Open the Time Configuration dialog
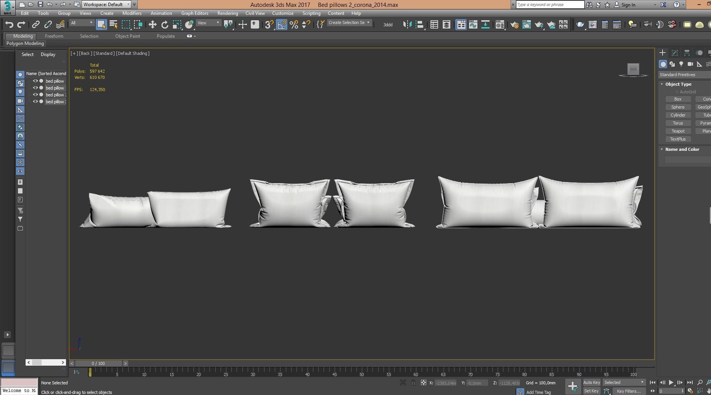The height and width of the screenshot is (395, 711). pyautogui.click(x=690, y=391)
